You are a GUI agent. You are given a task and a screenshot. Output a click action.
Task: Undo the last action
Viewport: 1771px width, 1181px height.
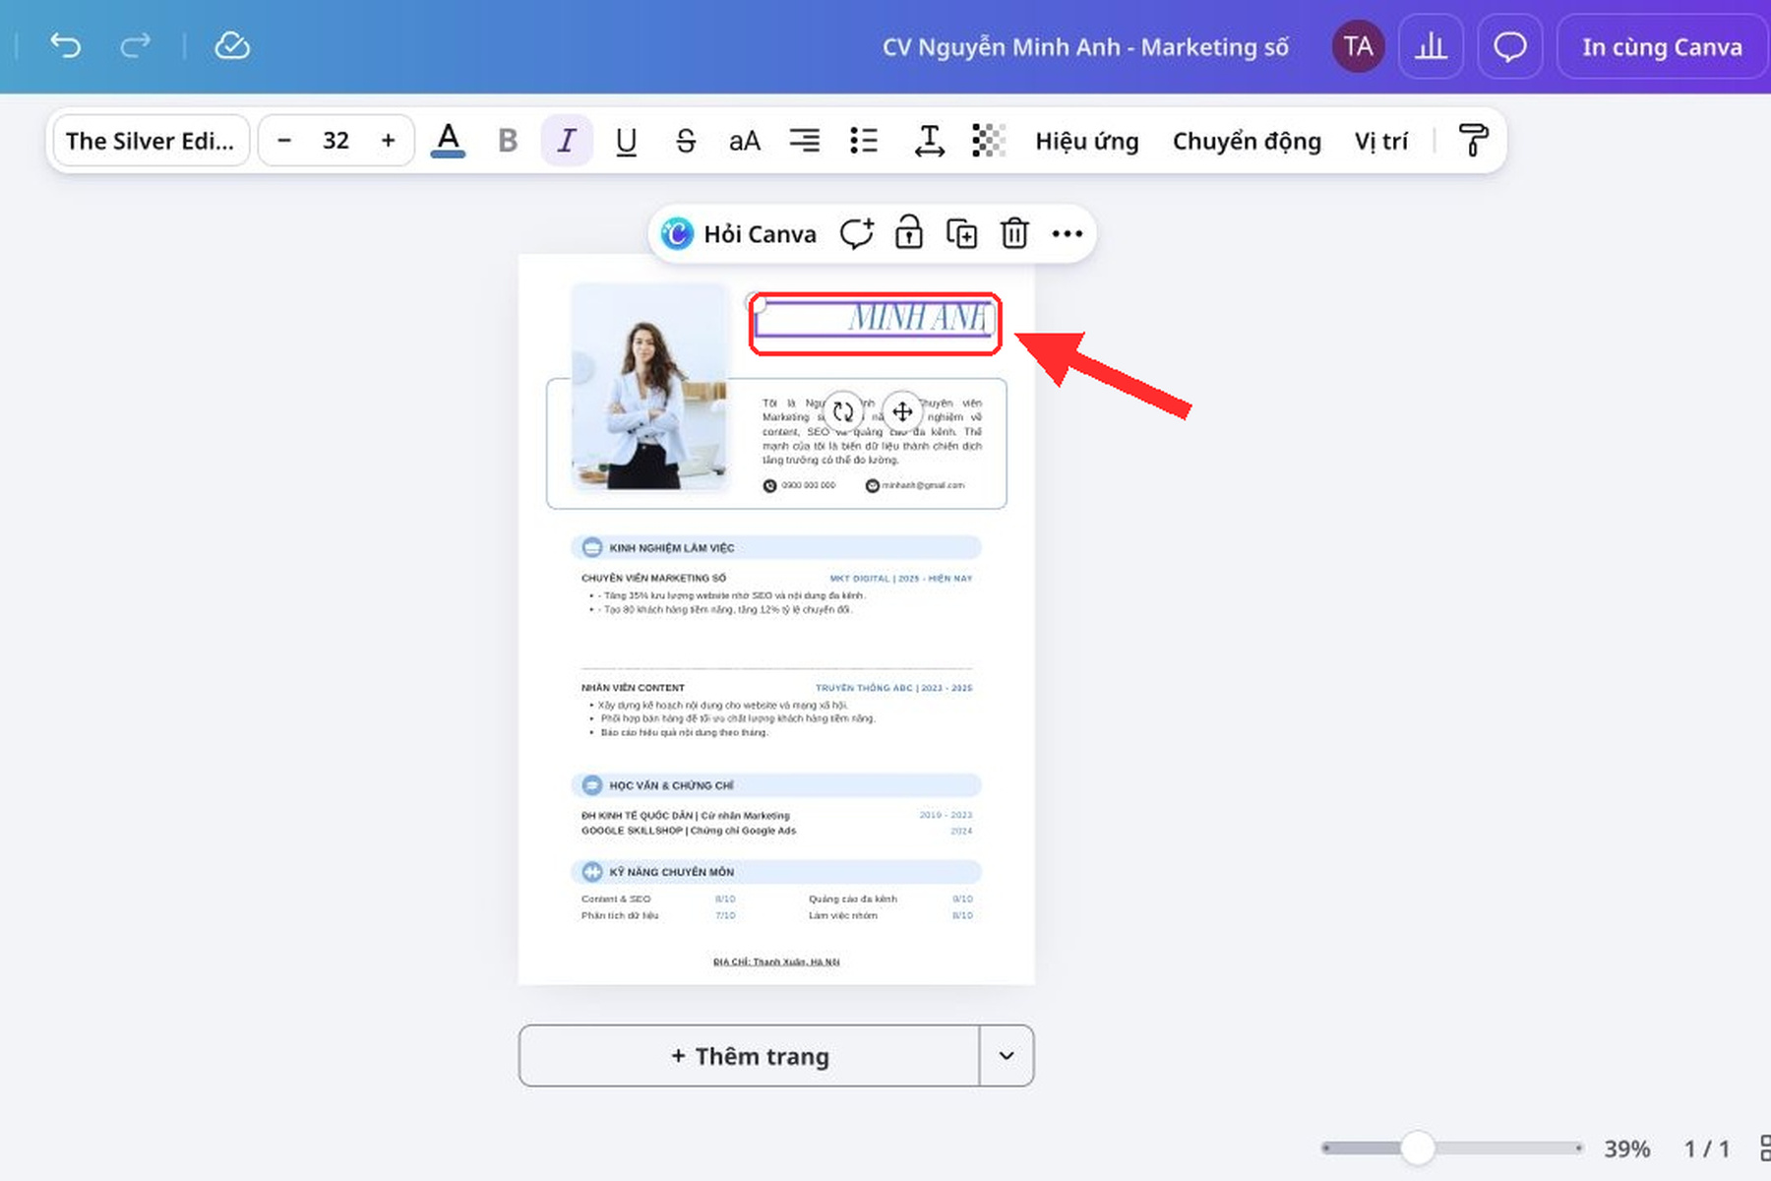pyautogui.click(x=66, y=45)
